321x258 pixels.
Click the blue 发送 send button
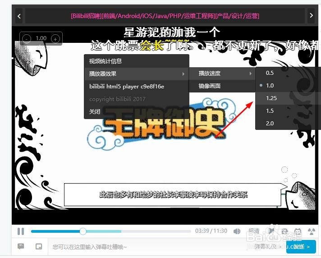pyautogui.click(x=301, y=247)
